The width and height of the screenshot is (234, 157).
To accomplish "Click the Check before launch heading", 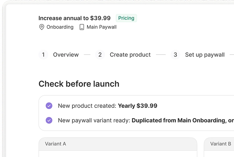I will (x=79, y=84).
